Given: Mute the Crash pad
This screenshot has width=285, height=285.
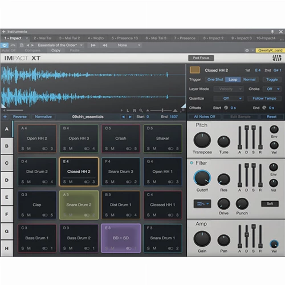Looking at the screenshot, I should (113, 149).
